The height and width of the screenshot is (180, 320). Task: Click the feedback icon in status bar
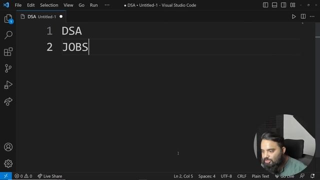point(302,176)
